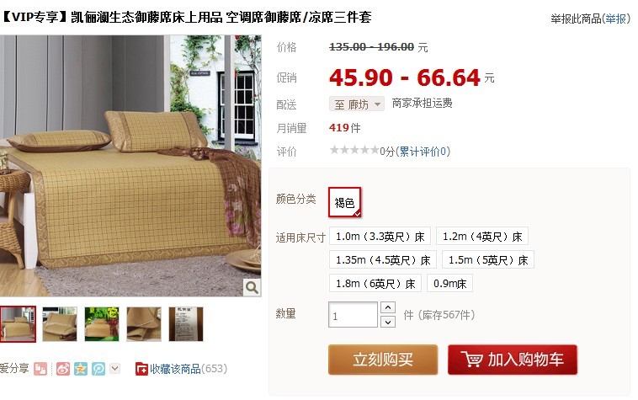
Task: Open the 至 廊坊 delivery location dropdown
Action: click(x=356, y=104)
